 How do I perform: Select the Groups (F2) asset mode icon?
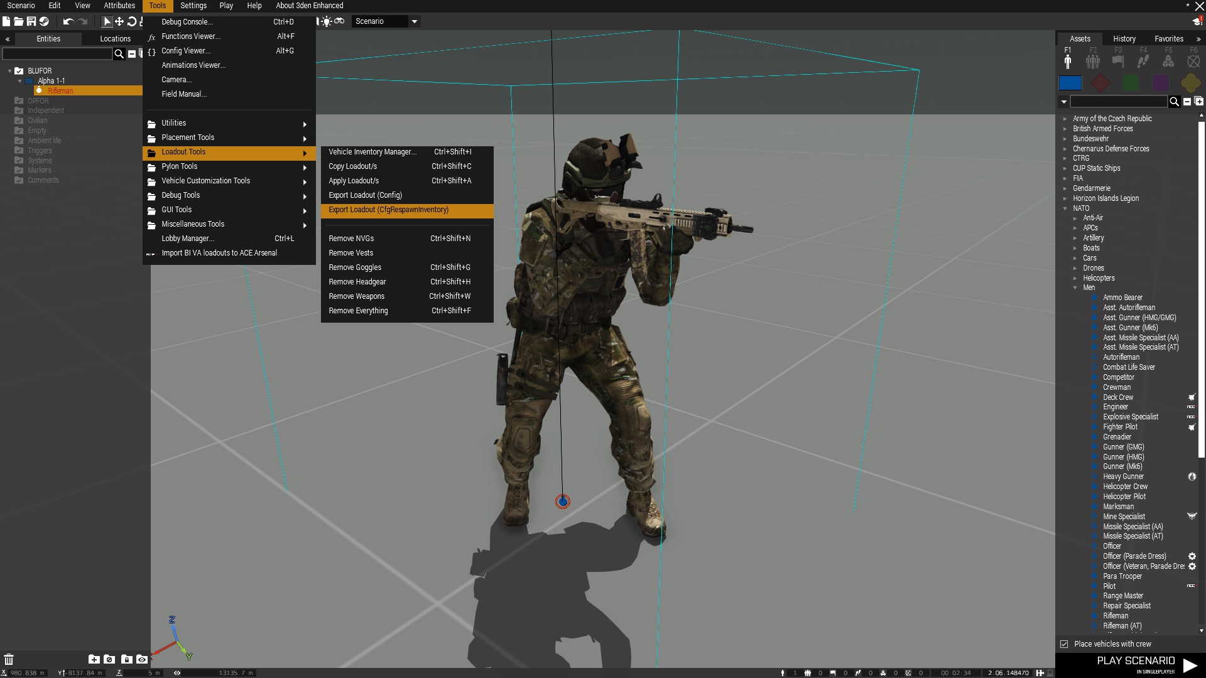point(1093,61)
